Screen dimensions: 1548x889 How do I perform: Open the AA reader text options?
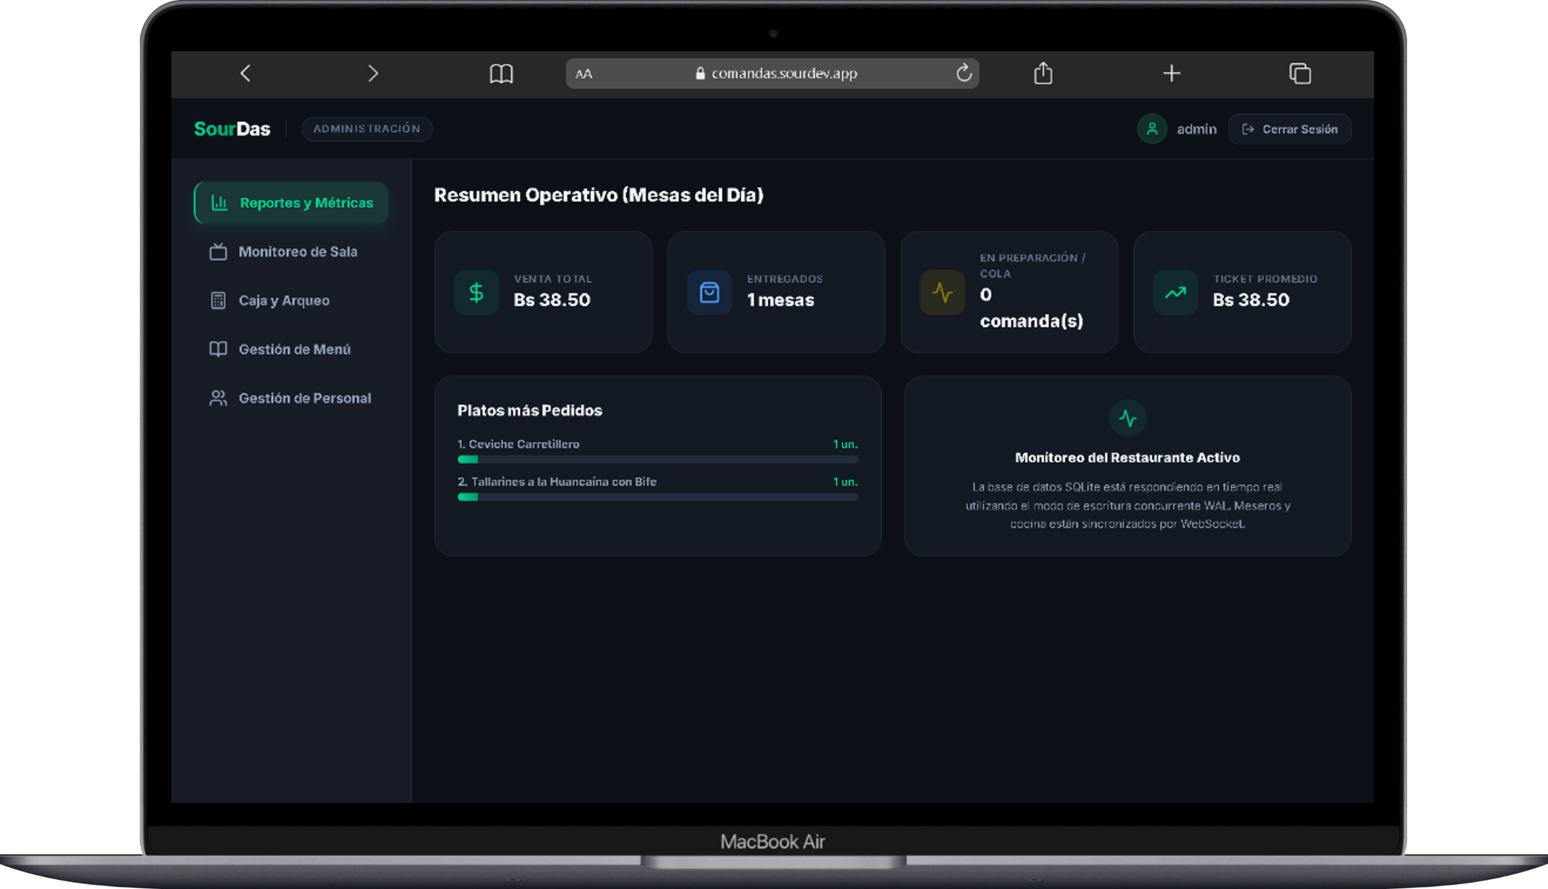pos(584,74)
